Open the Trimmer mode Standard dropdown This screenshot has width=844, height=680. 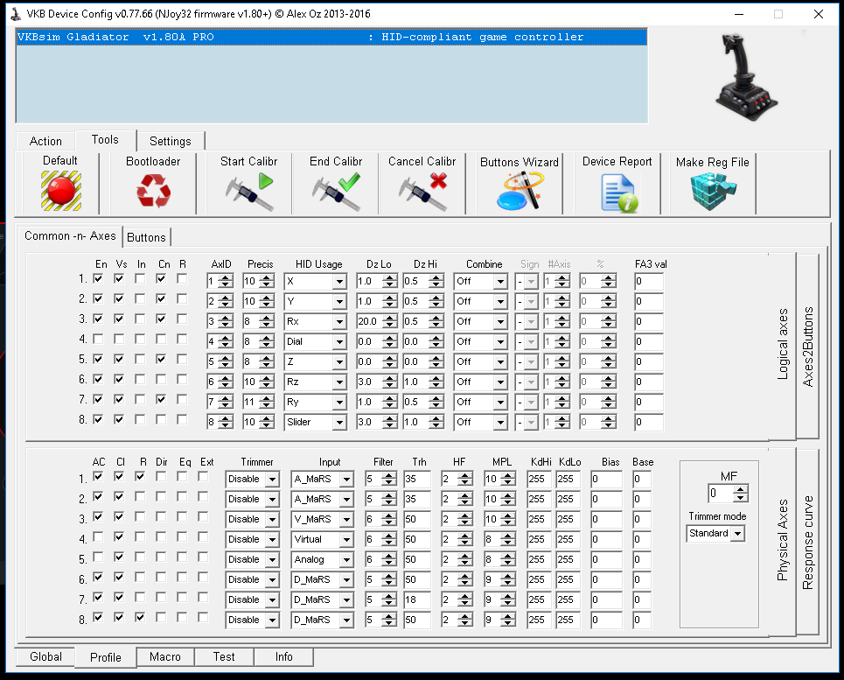[x=738, y=534]
